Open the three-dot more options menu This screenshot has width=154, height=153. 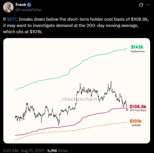148,5
